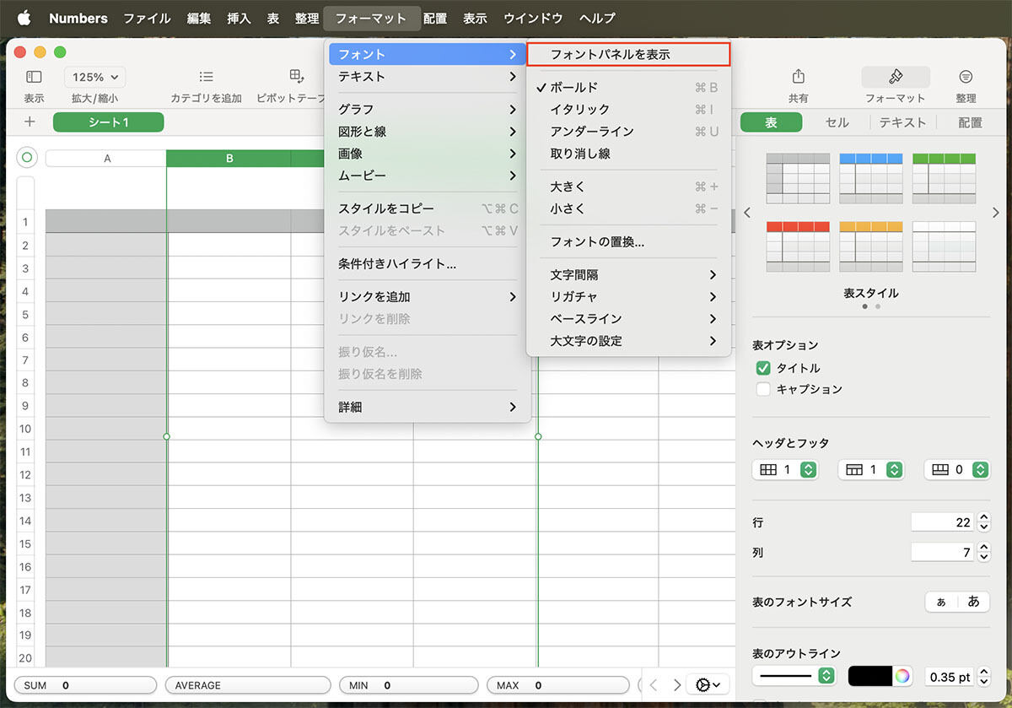The image size is (1012, 708).
Task: Choose 小さく to shrink font
Action: click(x=628, y=208)
